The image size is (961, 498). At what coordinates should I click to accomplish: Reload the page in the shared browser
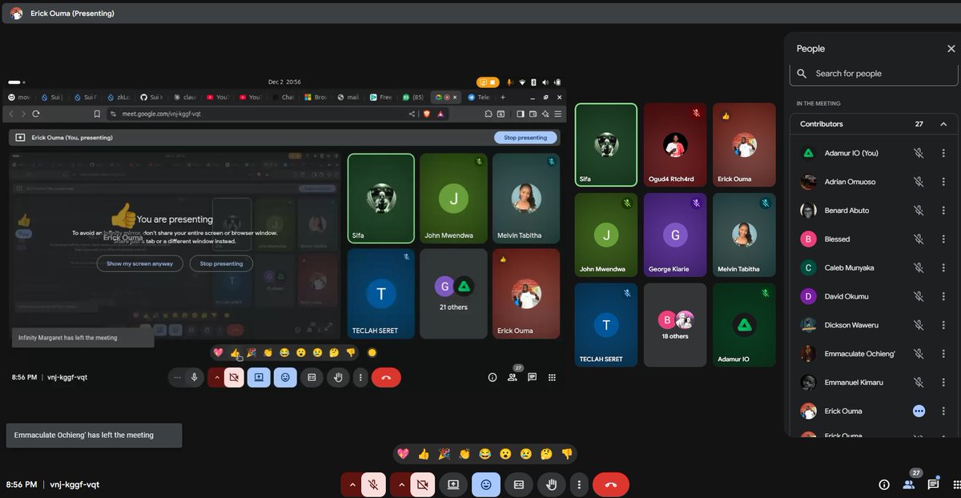tap(36, 114)
